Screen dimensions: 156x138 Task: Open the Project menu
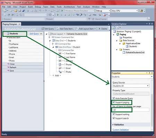[x=23, y=7]
